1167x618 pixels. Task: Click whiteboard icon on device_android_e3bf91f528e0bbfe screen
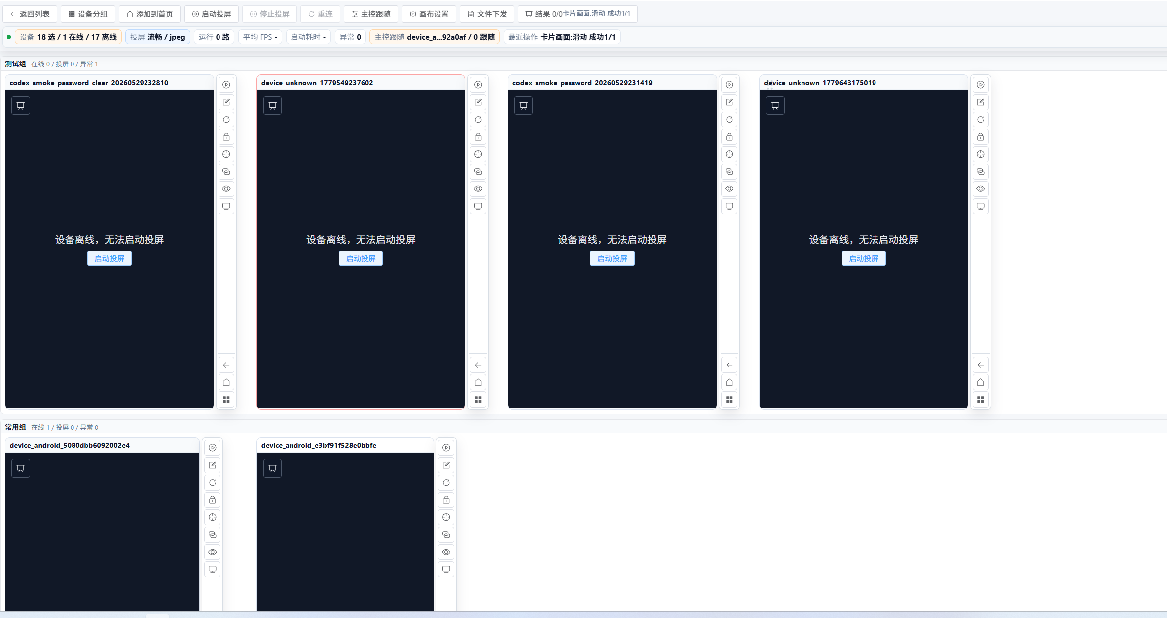pos(272,468)
